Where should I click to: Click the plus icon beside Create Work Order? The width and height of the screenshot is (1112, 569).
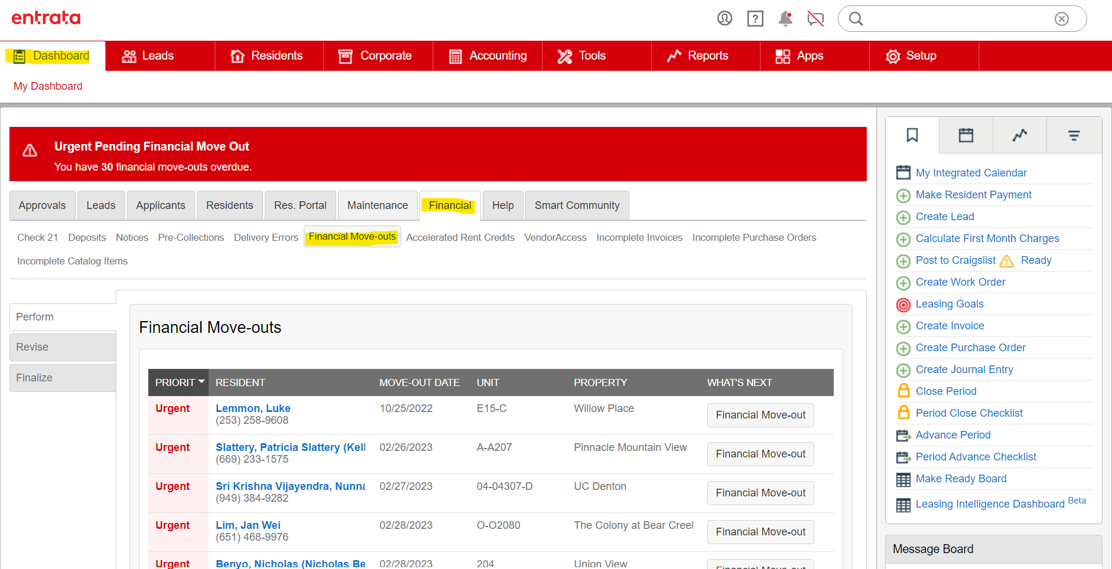[903, 283]
